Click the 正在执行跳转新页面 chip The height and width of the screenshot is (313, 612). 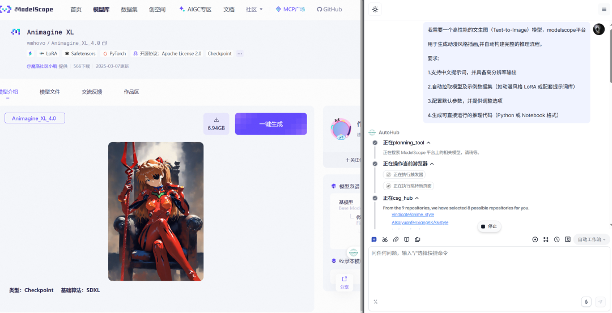[x=409, y=186]
